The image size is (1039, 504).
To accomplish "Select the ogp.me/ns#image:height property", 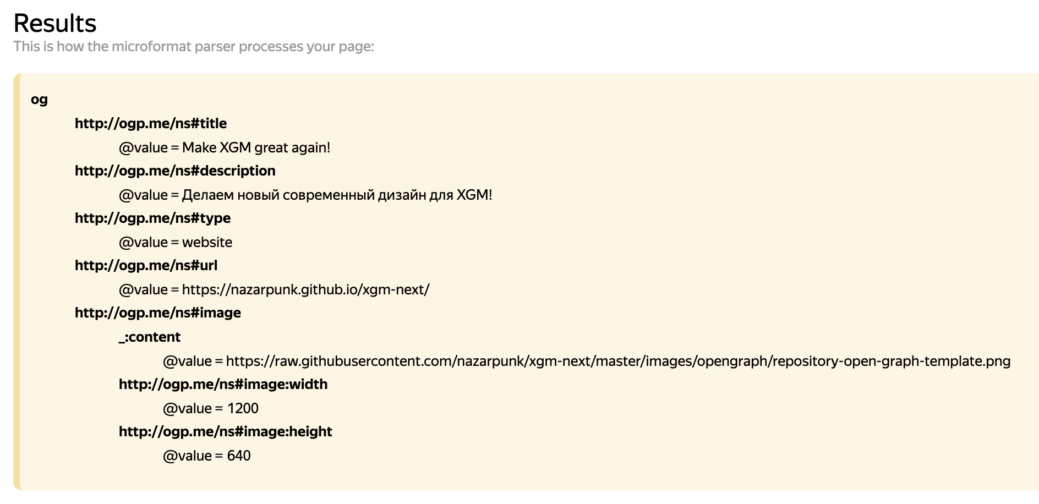I will click(225, 431).
